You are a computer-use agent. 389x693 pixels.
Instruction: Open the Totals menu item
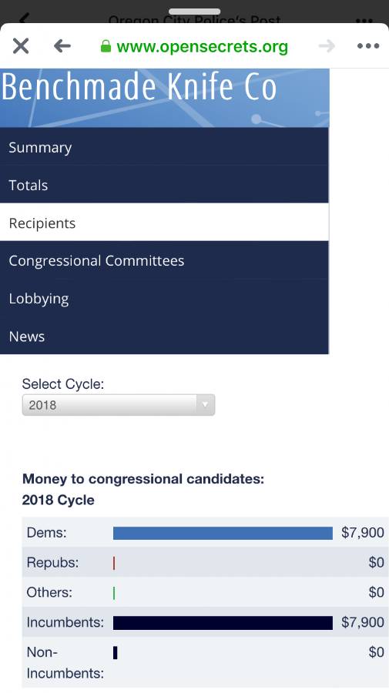pos(164,185)
